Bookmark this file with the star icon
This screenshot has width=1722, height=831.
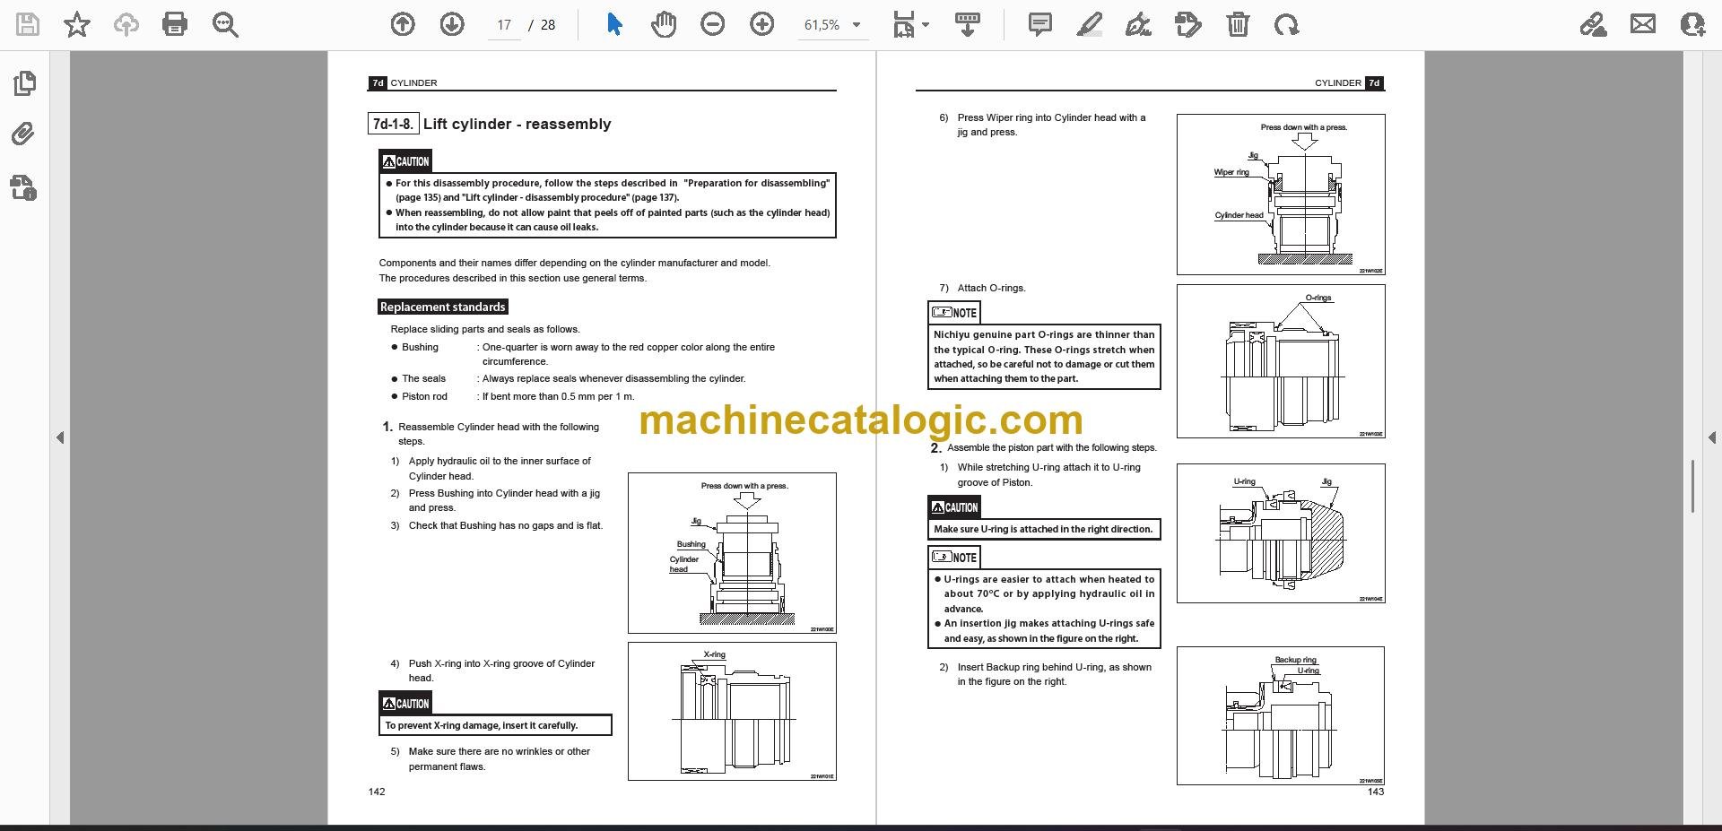pyautogui.click(x=77, y=24)
